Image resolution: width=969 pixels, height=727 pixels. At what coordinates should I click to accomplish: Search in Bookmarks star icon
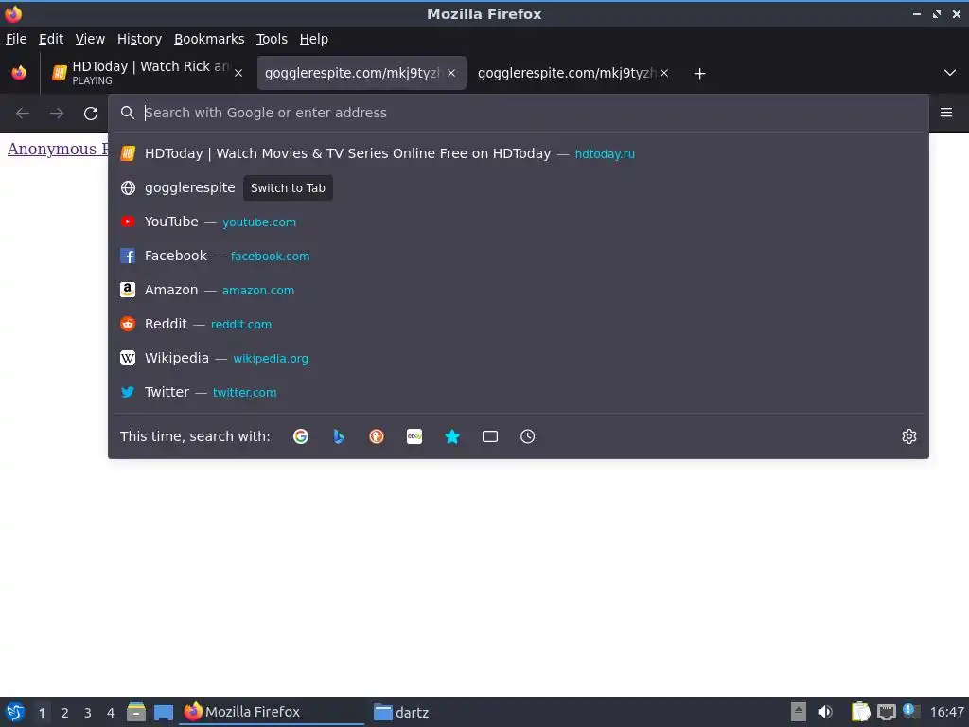pyautogui.click(x=452, y=436)
